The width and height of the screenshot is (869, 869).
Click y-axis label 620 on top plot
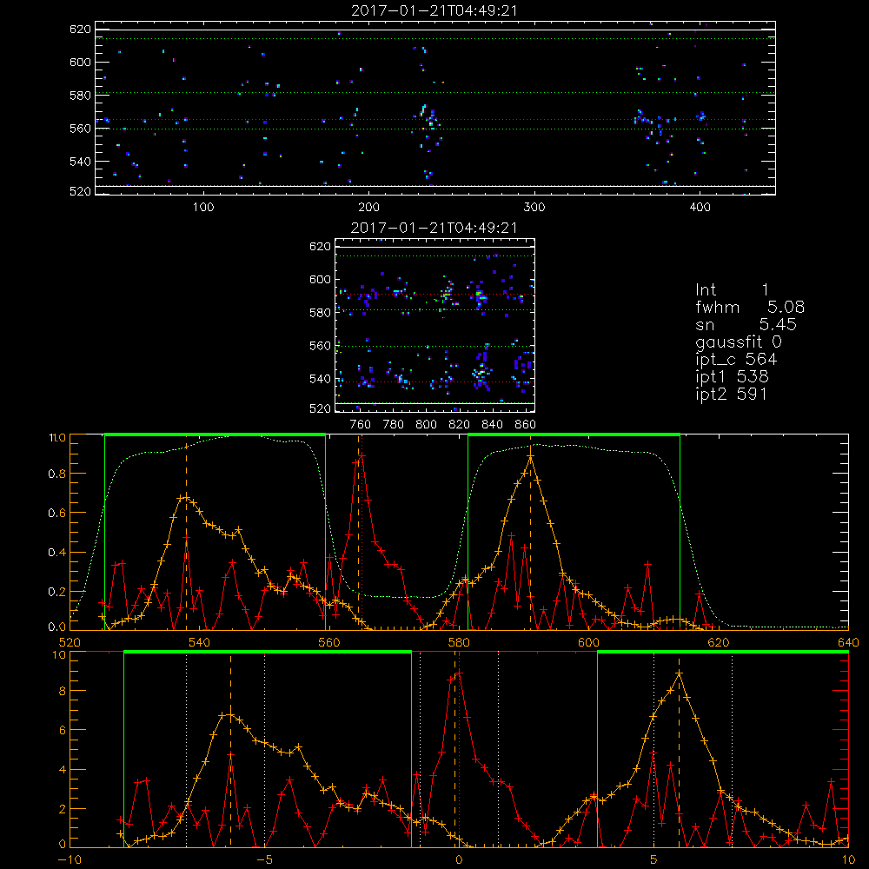click(80, 30)
